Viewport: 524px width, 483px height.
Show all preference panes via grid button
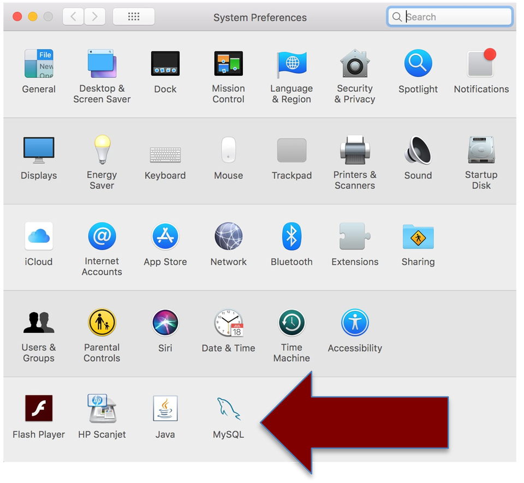coord(133,16)
